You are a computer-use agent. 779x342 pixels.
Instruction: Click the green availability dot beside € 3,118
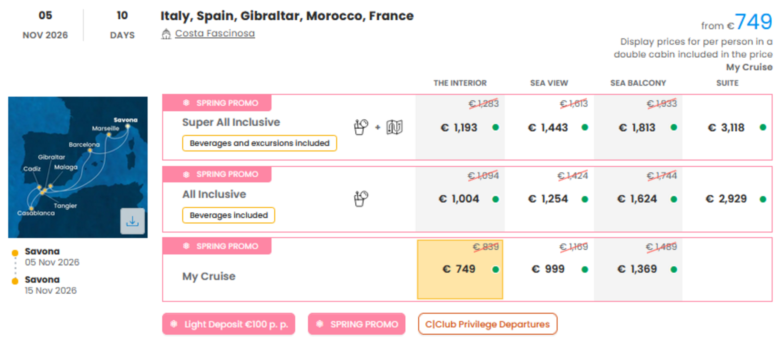pos(763,127)
